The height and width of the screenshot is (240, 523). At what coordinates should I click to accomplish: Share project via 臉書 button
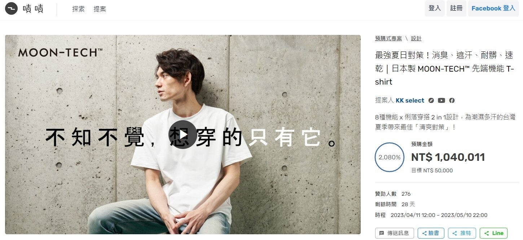tap(430, 233)
